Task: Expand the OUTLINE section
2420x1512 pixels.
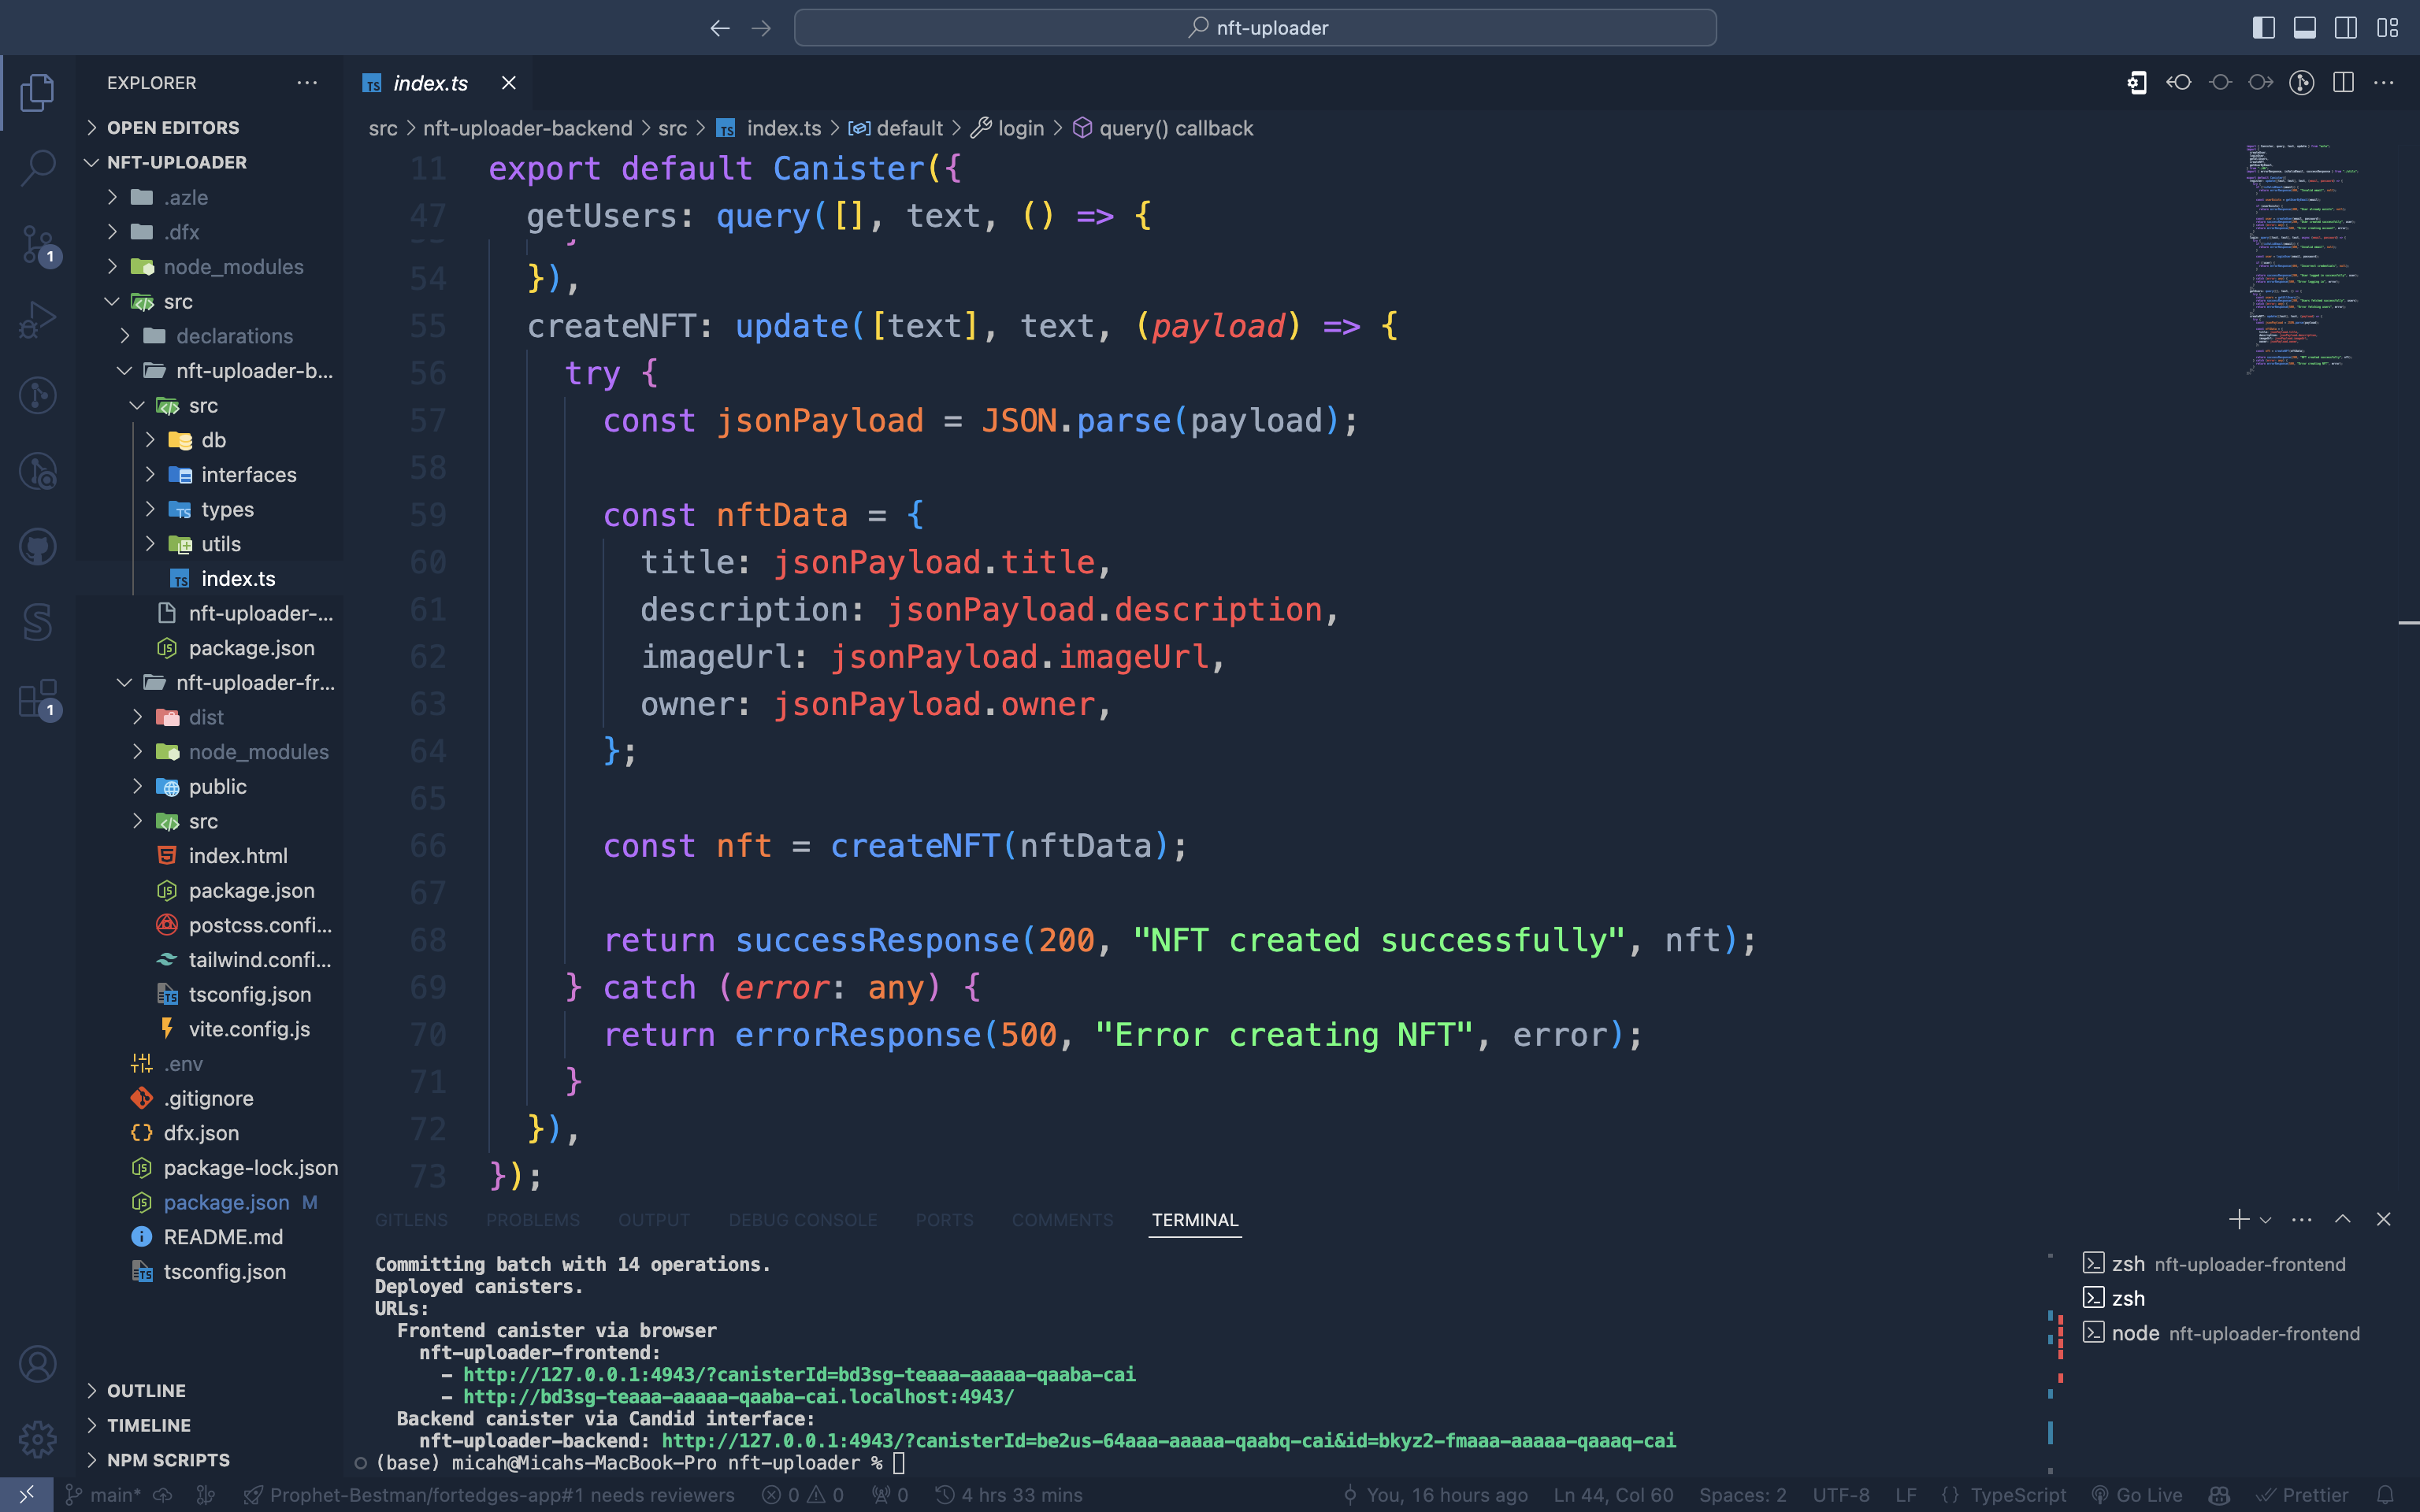Action: pyautogui.click(x=146, y=1390)
